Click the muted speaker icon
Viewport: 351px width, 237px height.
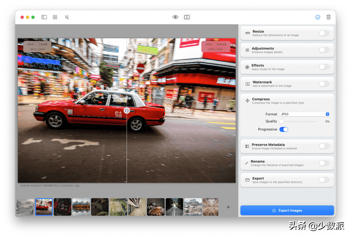coord(67,17)
